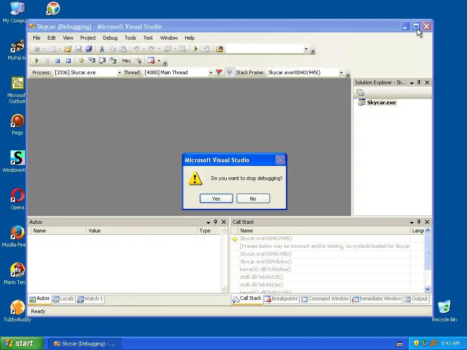The height and width of the screenshot is (350, 467).
Task: Open the Find combo box dropdown arrow
Action: coord(306,49)
